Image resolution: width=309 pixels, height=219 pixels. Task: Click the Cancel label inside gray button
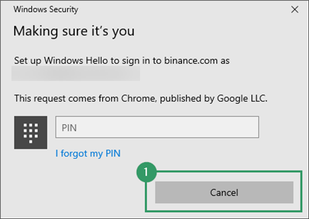point(224,193)
